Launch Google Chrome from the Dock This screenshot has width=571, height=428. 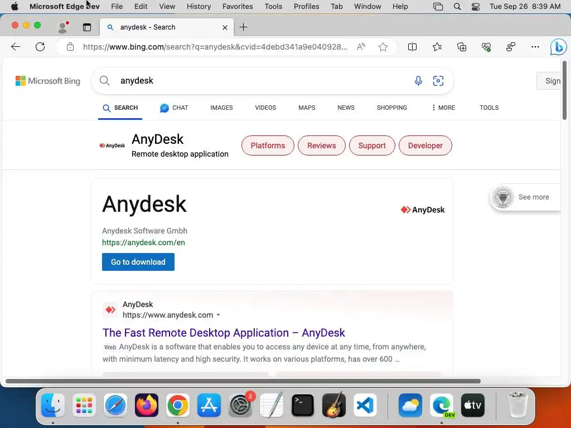178,405
